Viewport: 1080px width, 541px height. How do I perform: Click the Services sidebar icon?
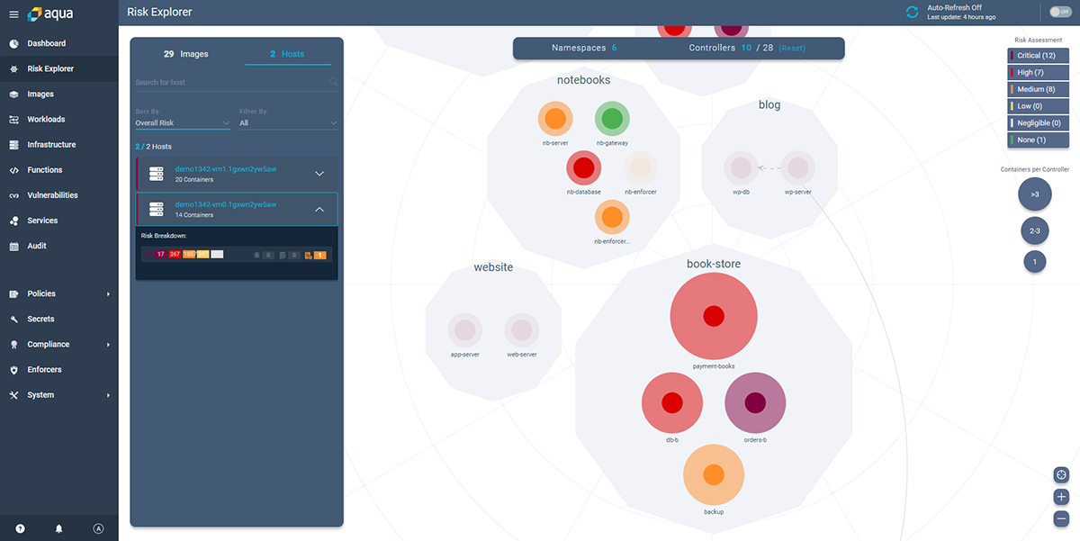pyautogui.click(x=13, y=221)
